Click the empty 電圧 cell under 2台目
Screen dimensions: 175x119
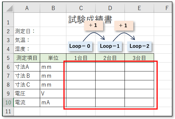[110, 93]
